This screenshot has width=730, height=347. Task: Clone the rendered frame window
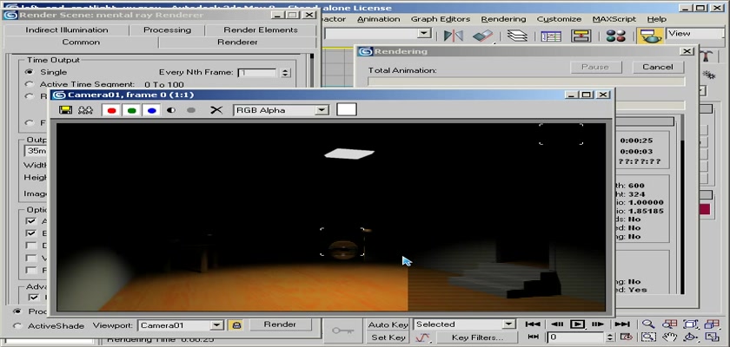coord(85,110)
